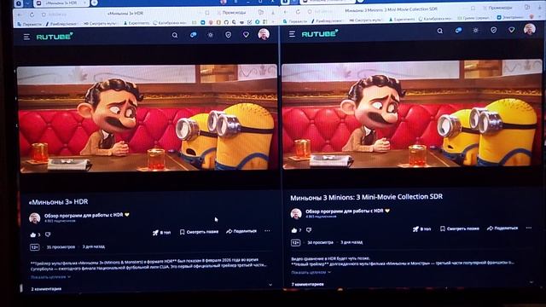Open 'Перевести' bookmark in left browser
The height and width of the screenshot is (307, 546).
pos(30,24)
